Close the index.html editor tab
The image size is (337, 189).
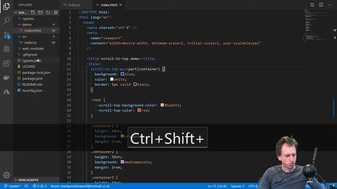121,5
